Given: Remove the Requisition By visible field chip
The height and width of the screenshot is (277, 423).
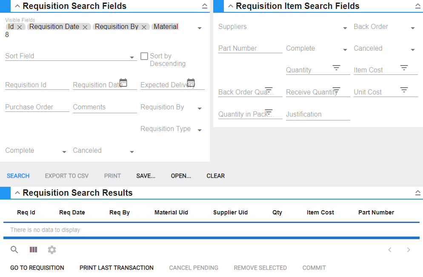Looking at the screenshot, I should [x=144, y=27].
